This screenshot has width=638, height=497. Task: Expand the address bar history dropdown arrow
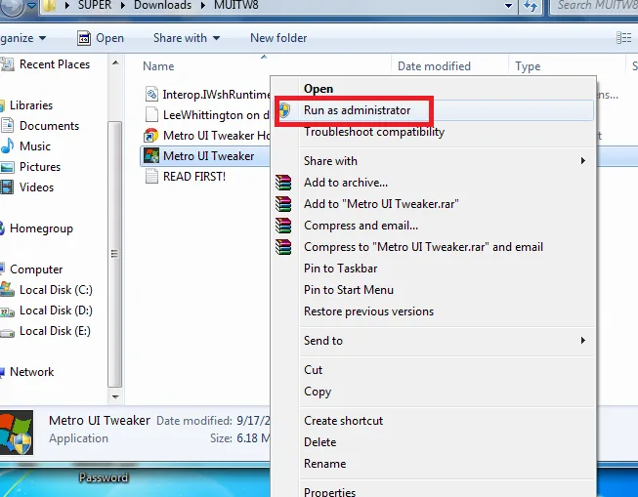508,6
